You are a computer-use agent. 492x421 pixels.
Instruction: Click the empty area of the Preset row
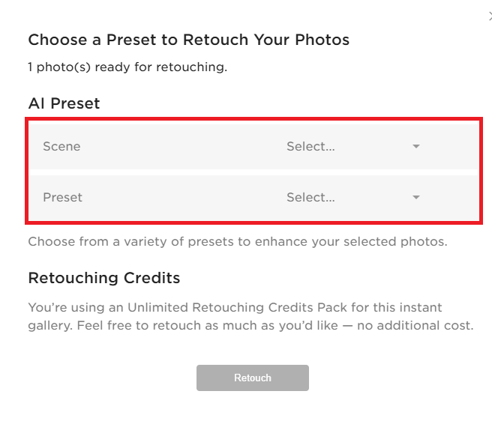182,197
